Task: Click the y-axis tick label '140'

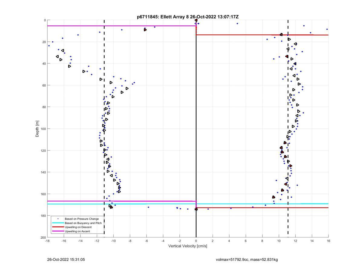Action: 43,172
